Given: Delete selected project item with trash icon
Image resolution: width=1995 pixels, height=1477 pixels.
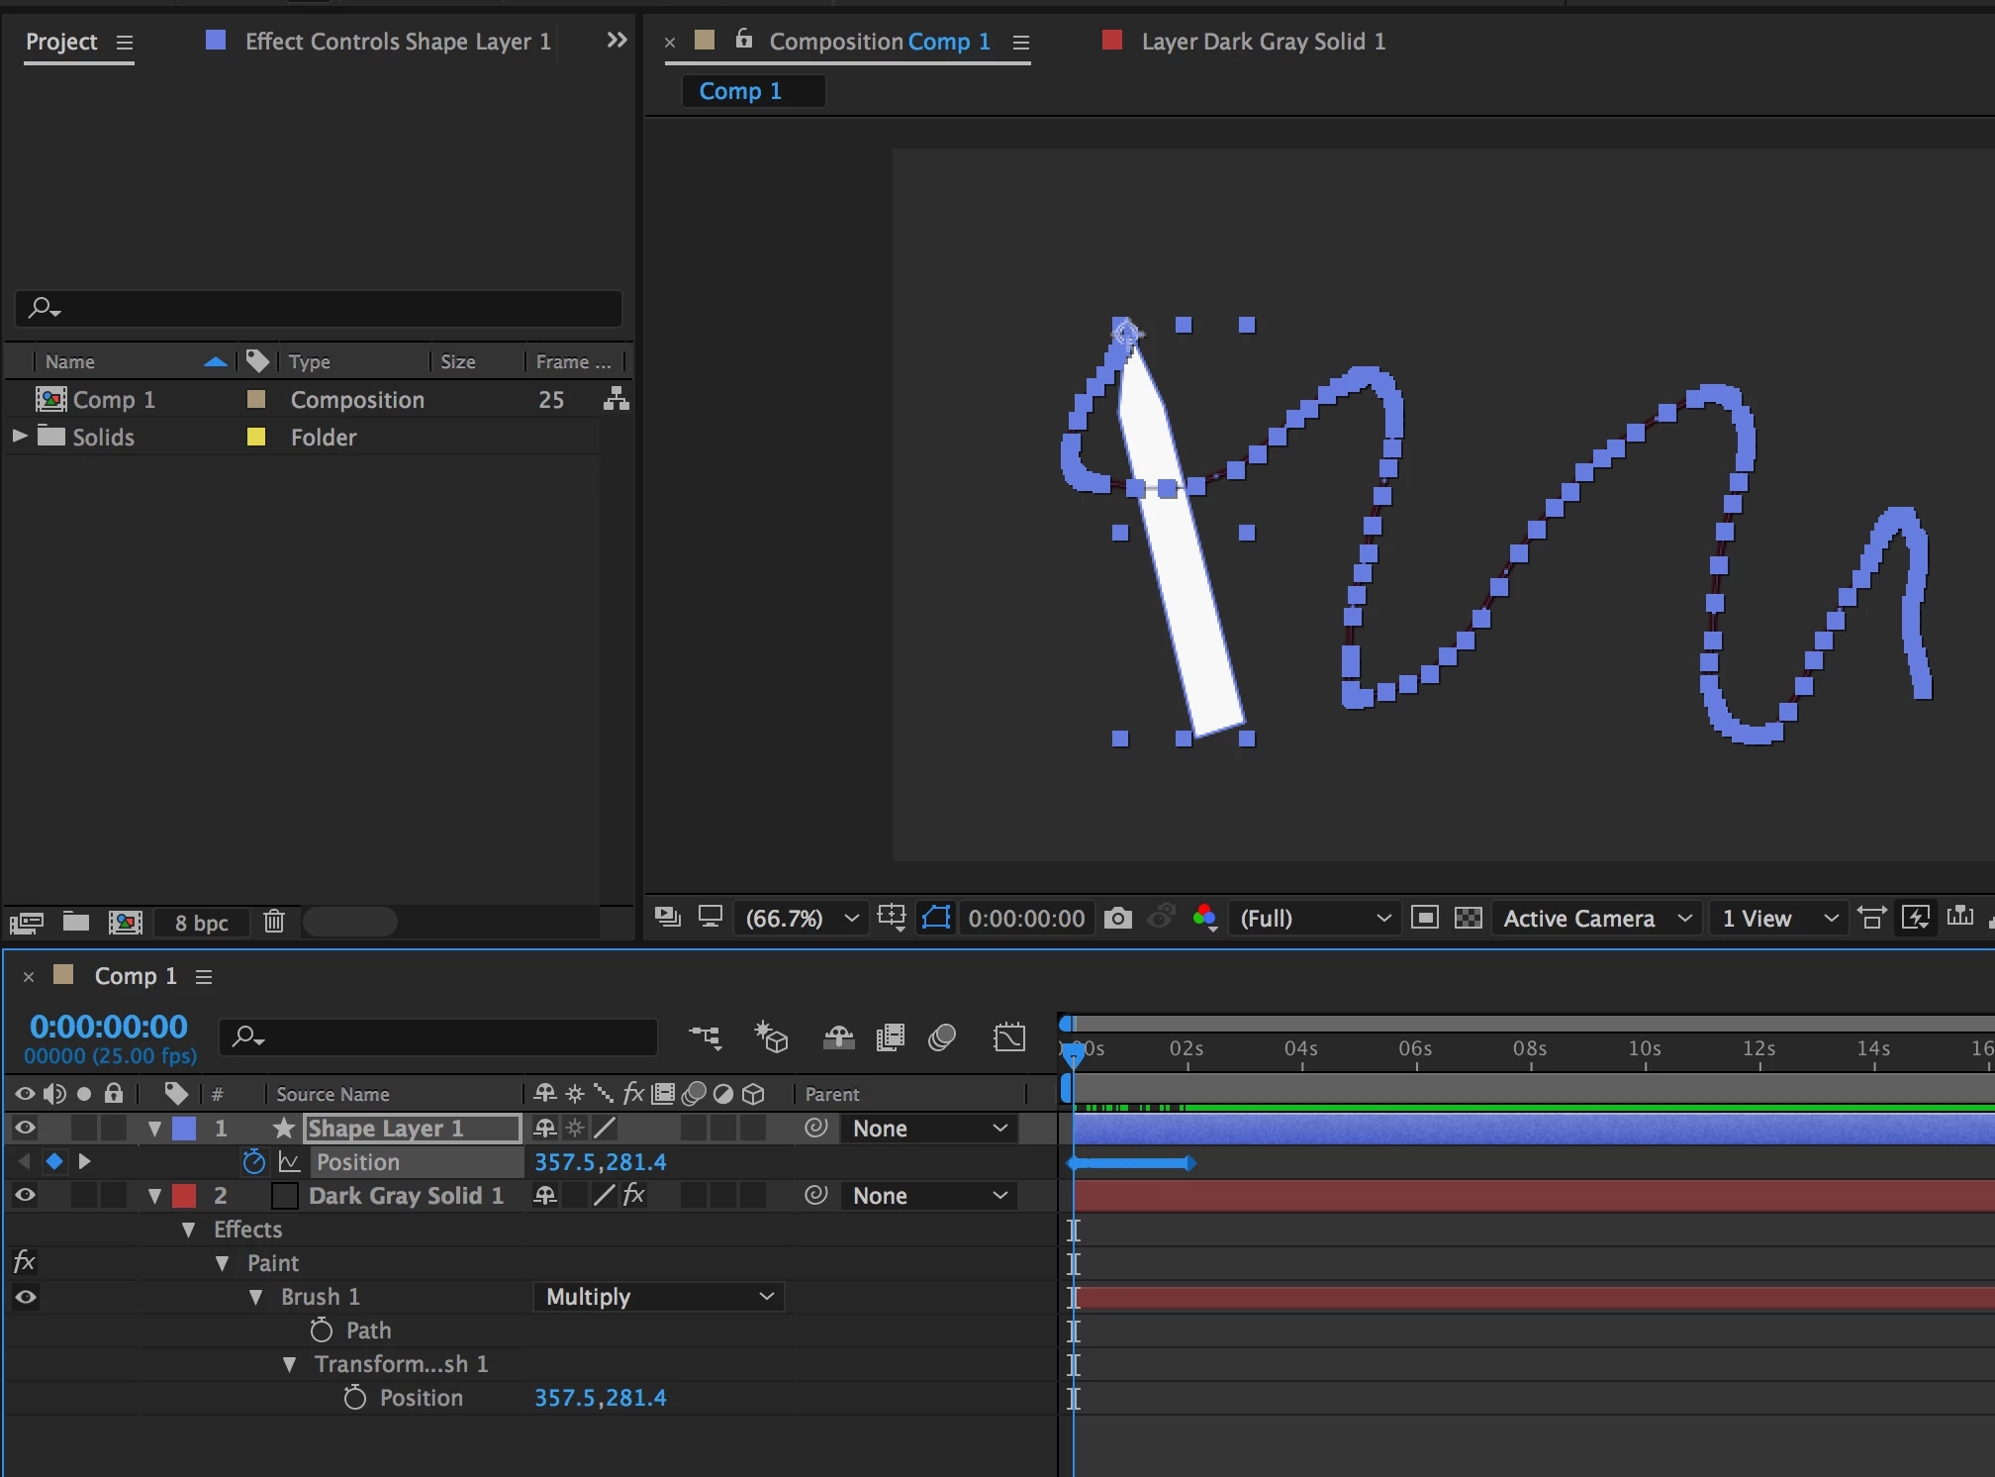Looking at the screenshot, I should coord(274,922).
